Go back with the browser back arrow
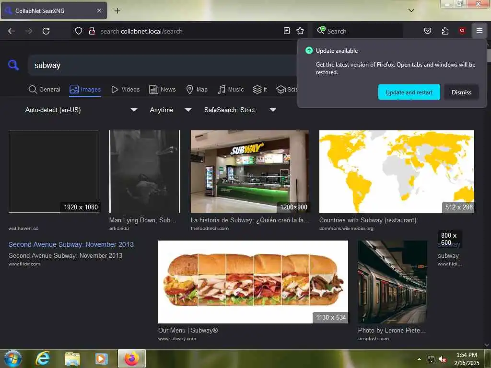491x368 pixels. 12,31
